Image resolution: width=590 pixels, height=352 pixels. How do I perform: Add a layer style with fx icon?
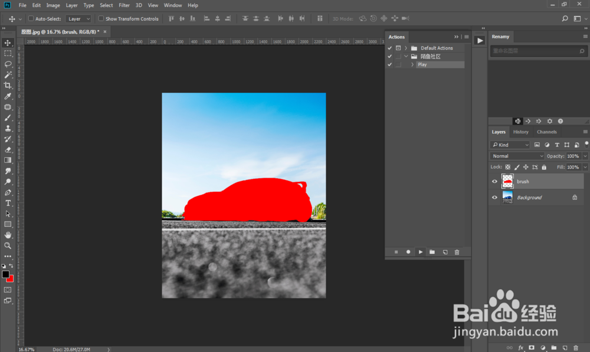click(521, 348)
